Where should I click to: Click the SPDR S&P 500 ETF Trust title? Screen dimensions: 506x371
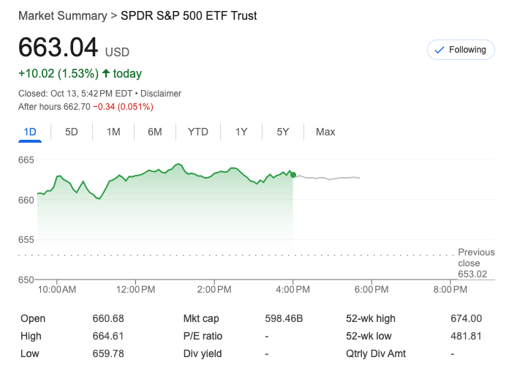pos(189,15)
